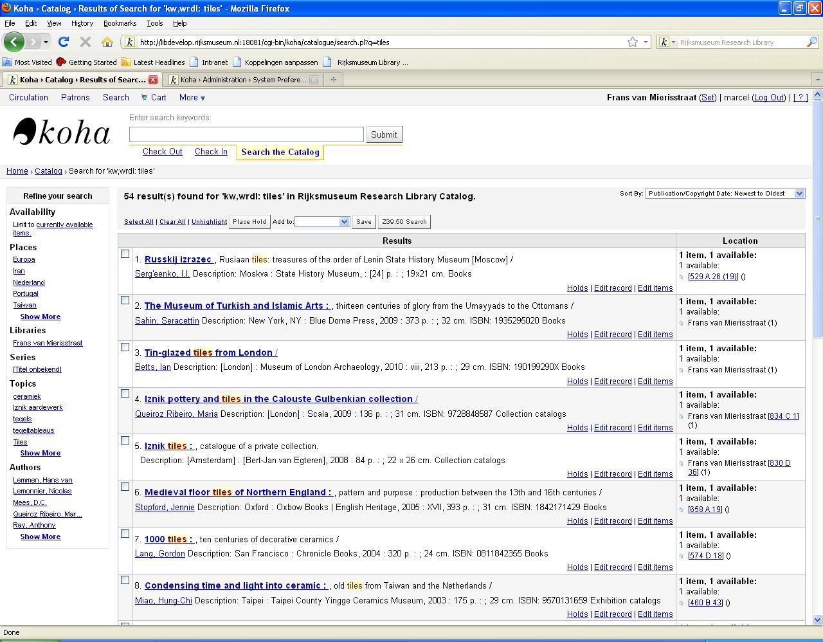
Task: Open the More menu in Koha navigation
Action: [192, 97]
